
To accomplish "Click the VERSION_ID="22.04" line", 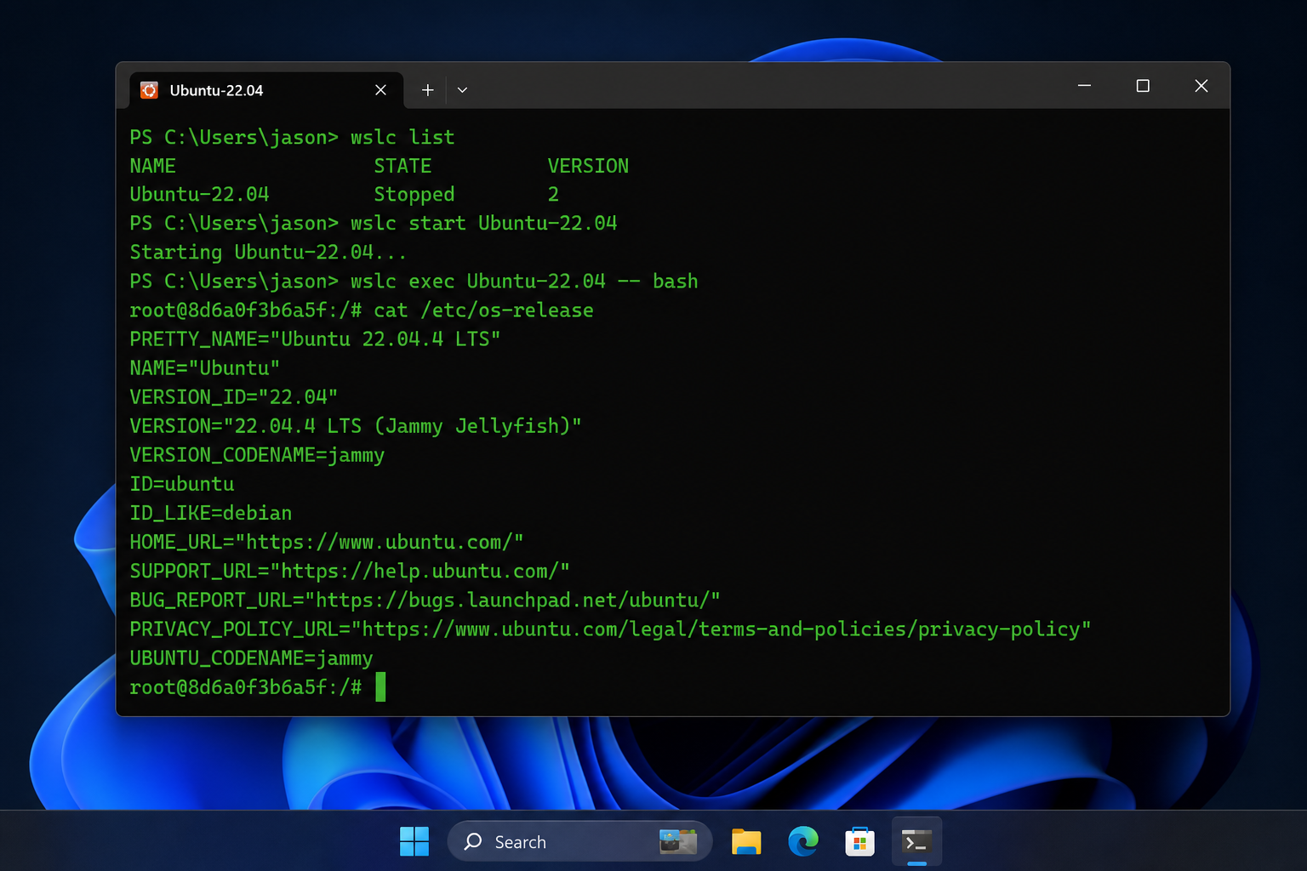I will click(234, 397).
